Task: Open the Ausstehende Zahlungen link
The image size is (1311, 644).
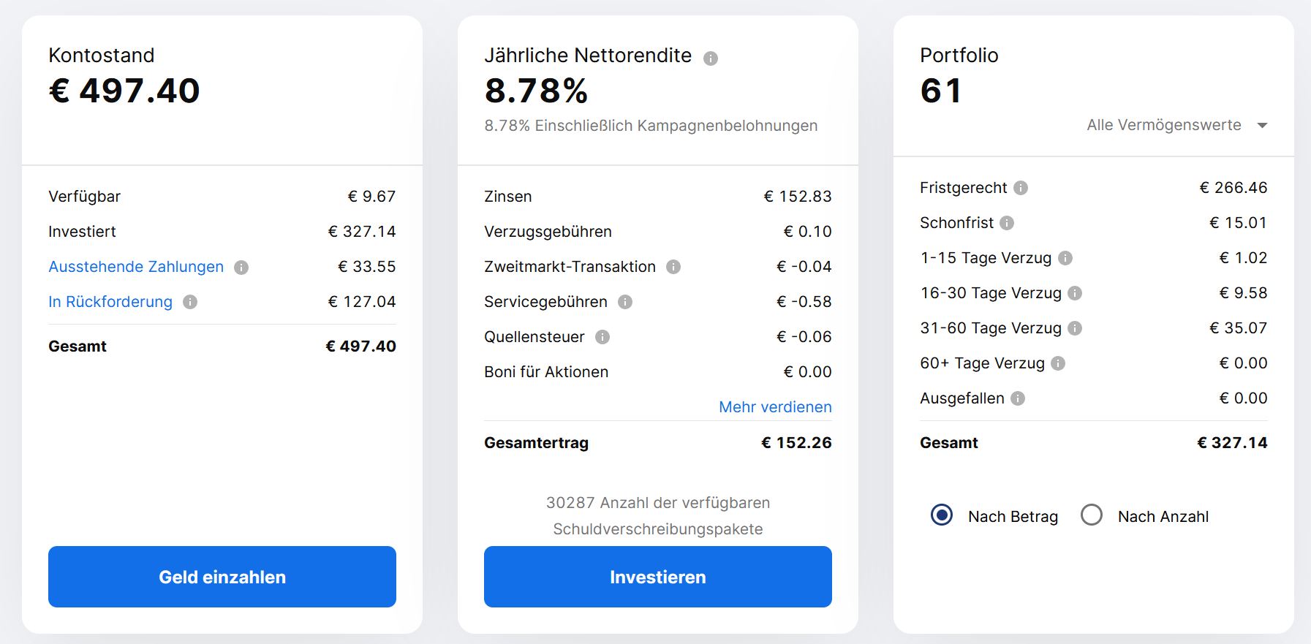Action: click(136, 267)
